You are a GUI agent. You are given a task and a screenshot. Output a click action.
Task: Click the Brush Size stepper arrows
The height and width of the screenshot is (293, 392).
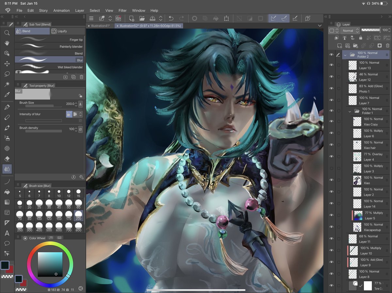[x=76, y=104]
